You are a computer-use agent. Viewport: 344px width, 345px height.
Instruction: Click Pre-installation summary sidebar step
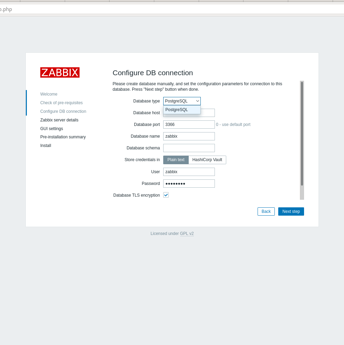pos(63,137)
